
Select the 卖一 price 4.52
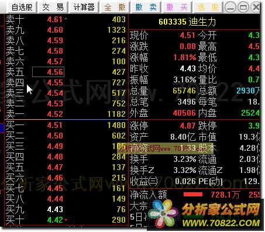coord(55,114)
